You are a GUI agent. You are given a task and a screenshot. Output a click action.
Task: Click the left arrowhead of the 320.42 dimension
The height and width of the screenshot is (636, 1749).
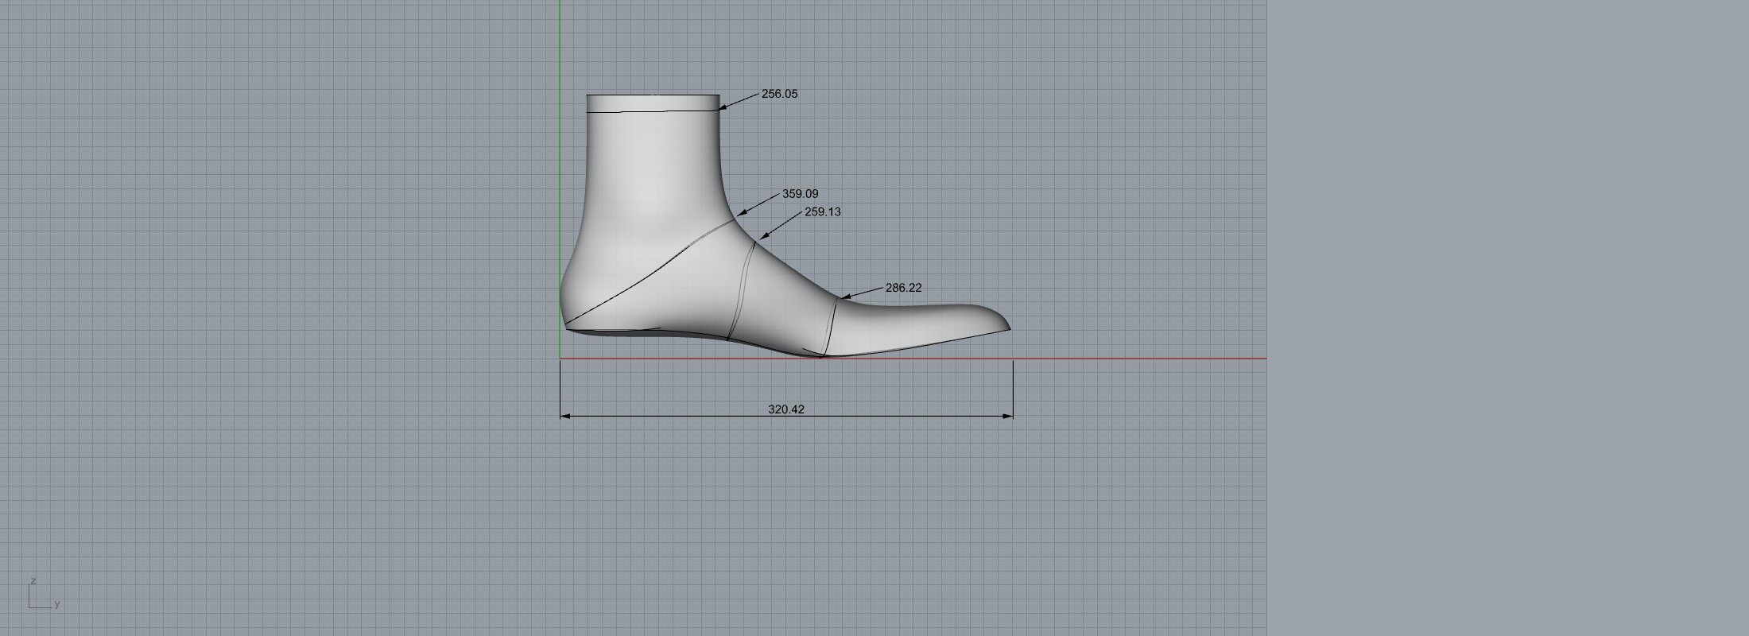point(565,416)
